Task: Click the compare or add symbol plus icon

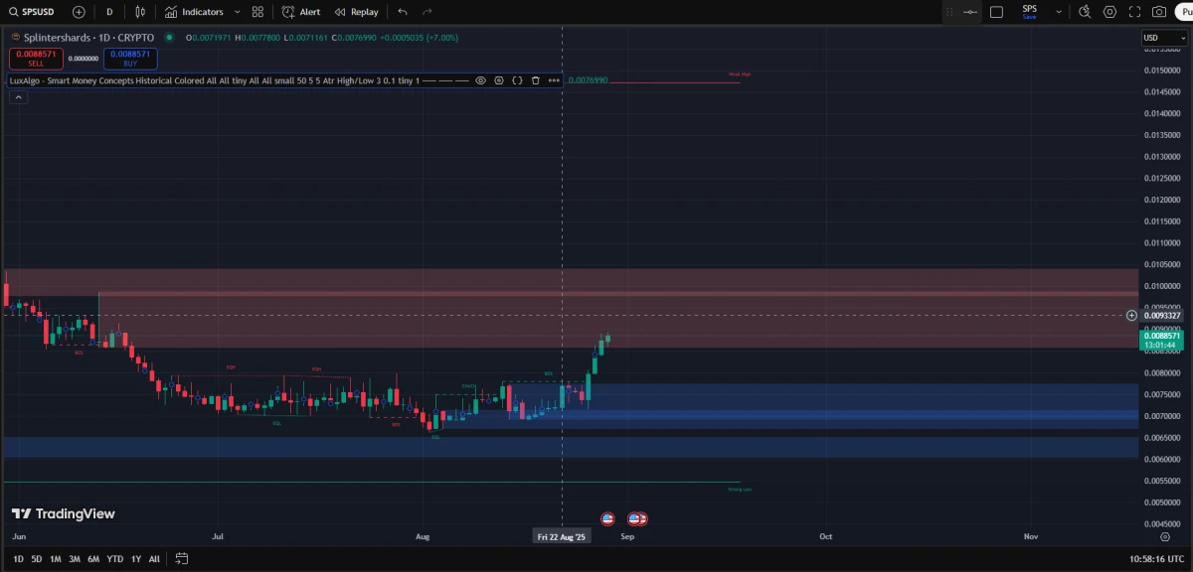Action: coord(79,12)
